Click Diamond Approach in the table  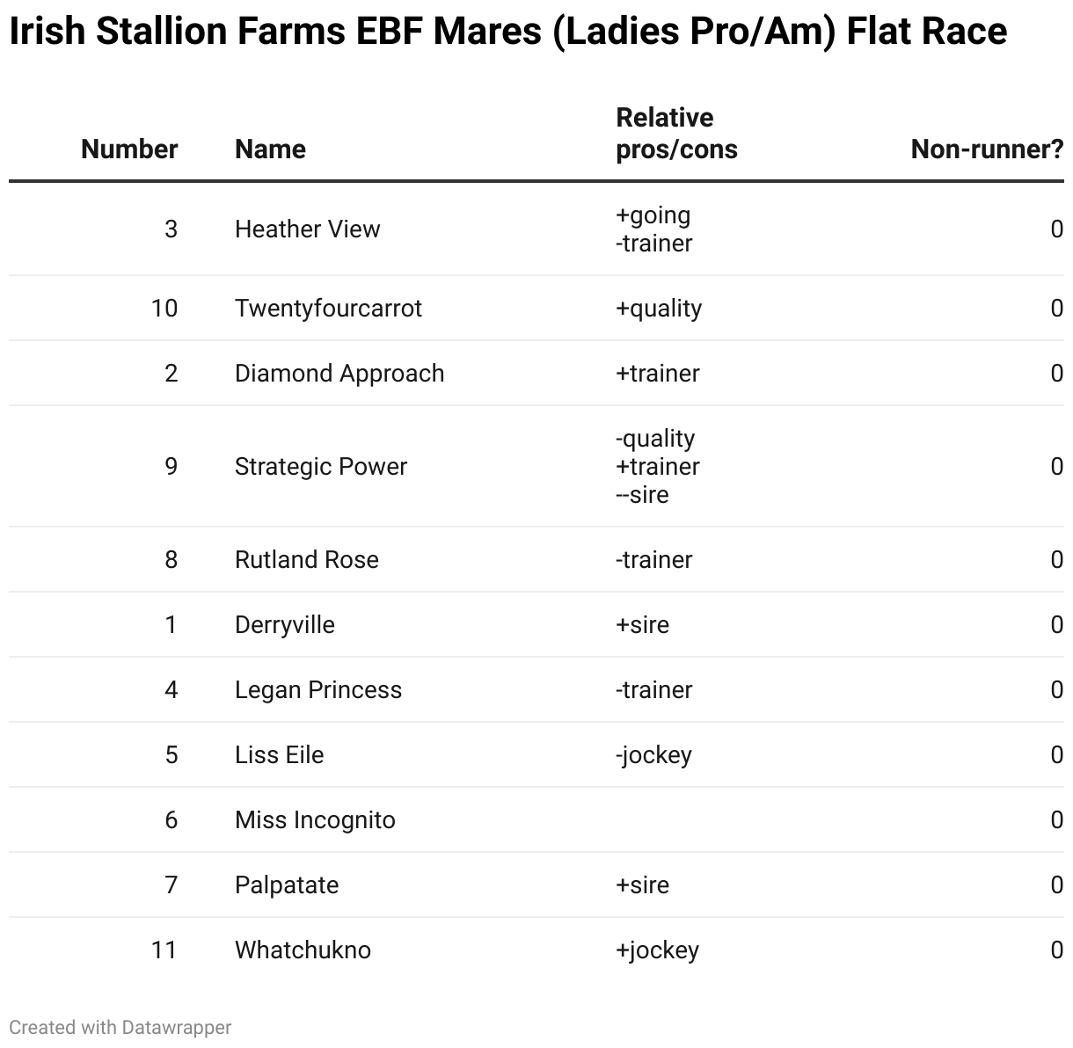tap(339, 374)
